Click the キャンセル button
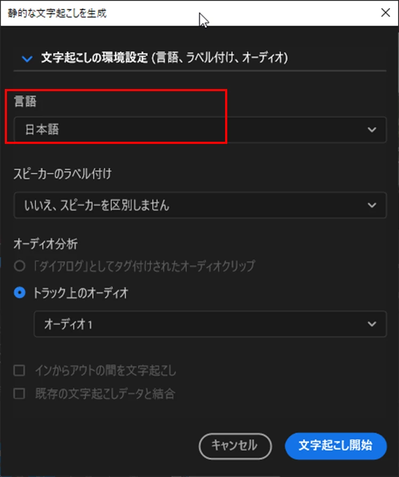Viewport: 399px width, 477px height. [235, 446]
